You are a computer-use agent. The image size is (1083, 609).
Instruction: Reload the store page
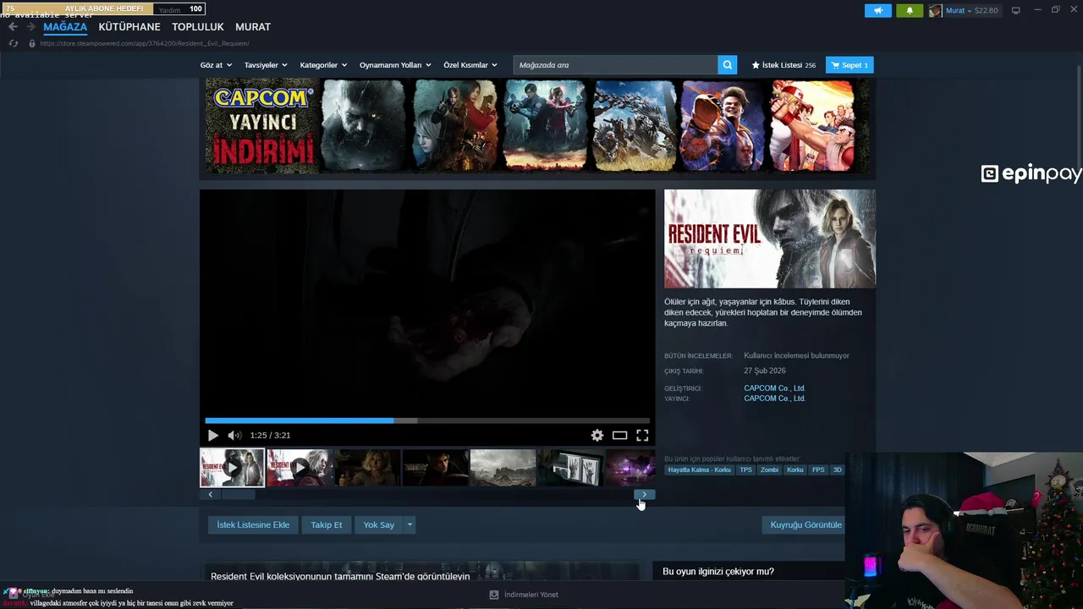[13, 43]
